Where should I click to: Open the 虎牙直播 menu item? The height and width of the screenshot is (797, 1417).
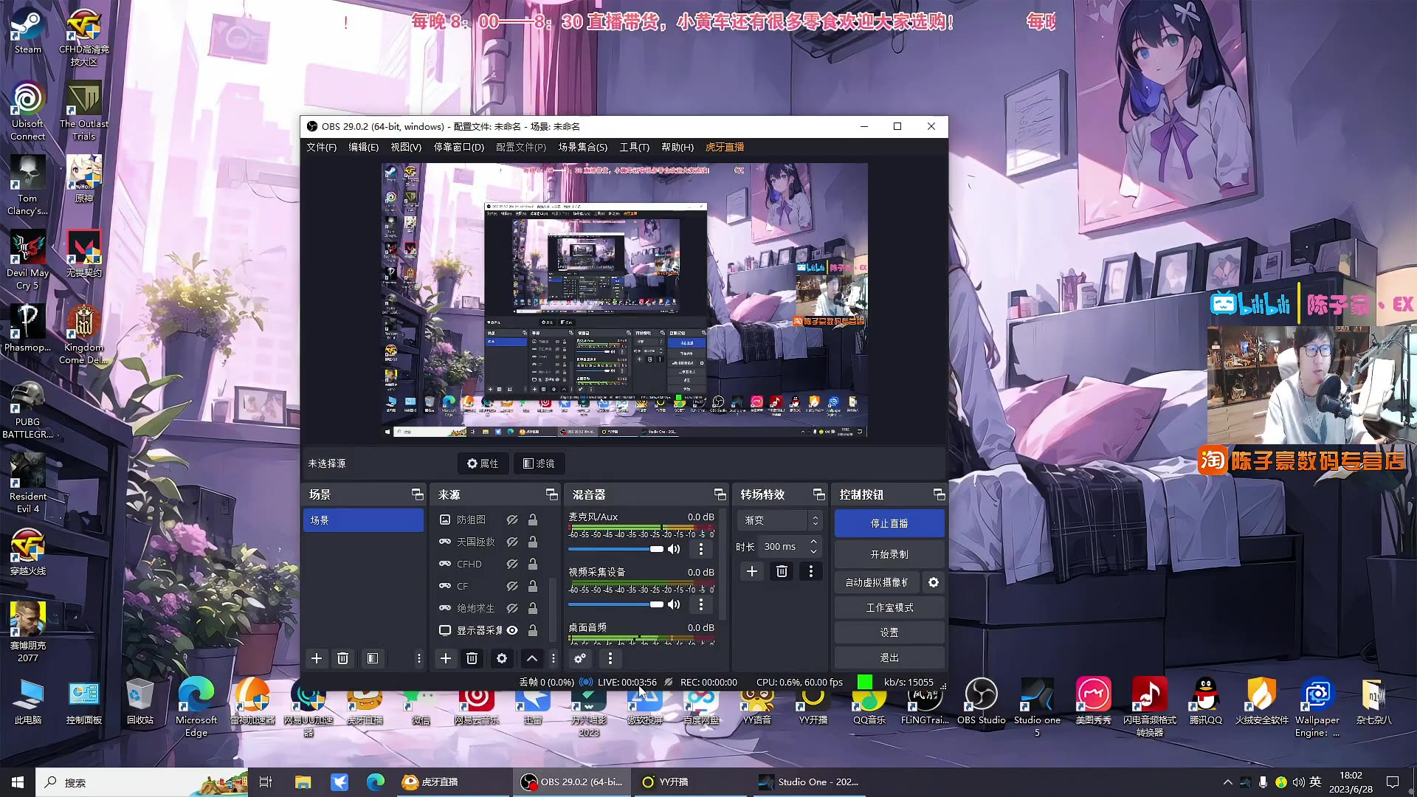(725, 147)
